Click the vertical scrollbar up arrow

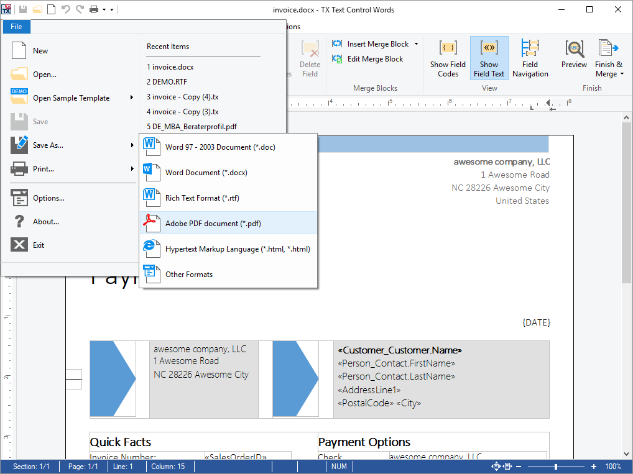point(626,118)
